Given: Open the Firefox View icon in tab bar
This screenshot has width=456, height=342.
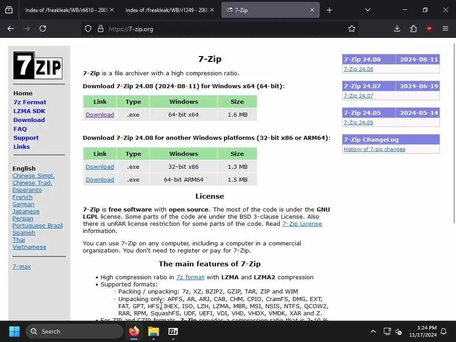Looking at the screenshot, I should click(x=9, y=10).
